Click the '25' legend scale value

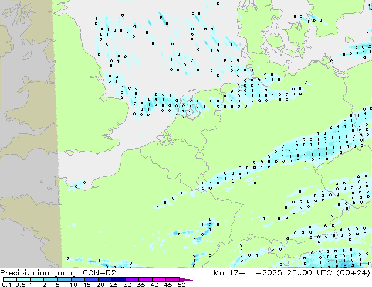(x=114, y=285)
